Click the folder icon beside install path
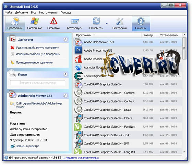Screen dimensions: 192x165 pos(12,104)
